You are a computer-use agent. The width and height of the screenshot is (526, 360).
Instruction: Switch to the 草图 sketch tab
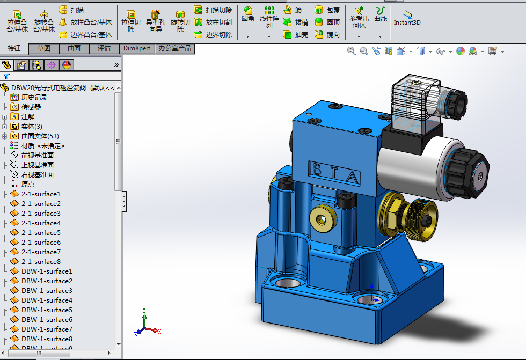click(44, 48)
